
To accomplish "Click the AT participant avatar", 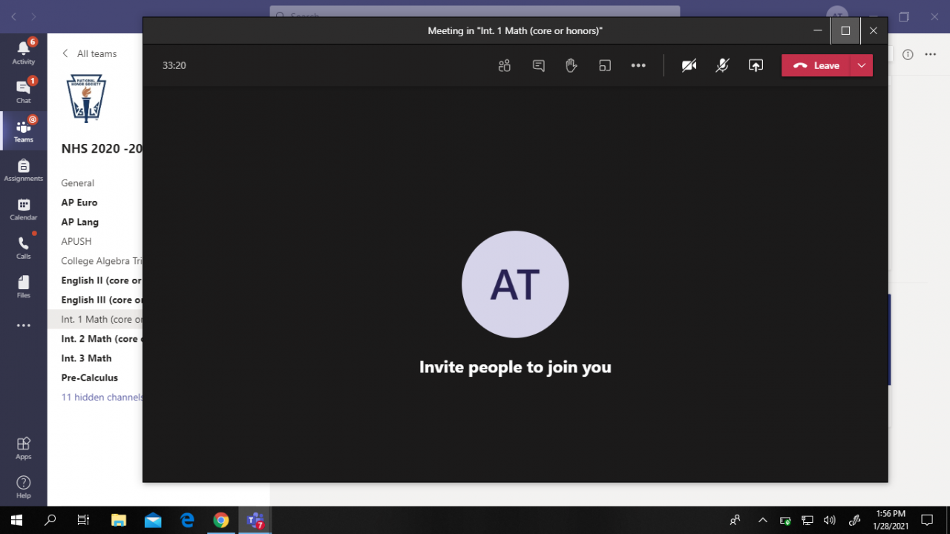I will pyautogui.click(x=515, y=285).
